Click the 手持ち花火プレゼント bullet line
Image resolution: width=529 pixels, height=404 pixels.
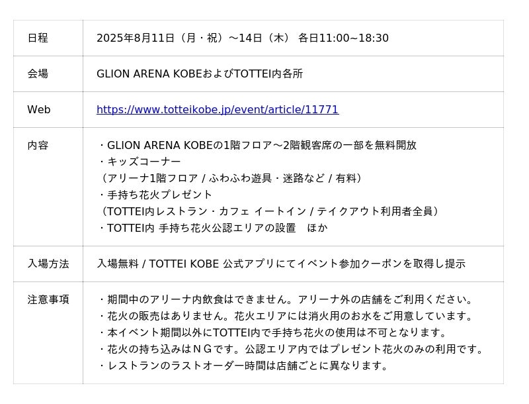[155, 195]
